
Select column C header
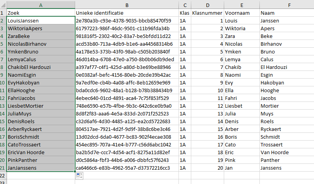(185, 5)
